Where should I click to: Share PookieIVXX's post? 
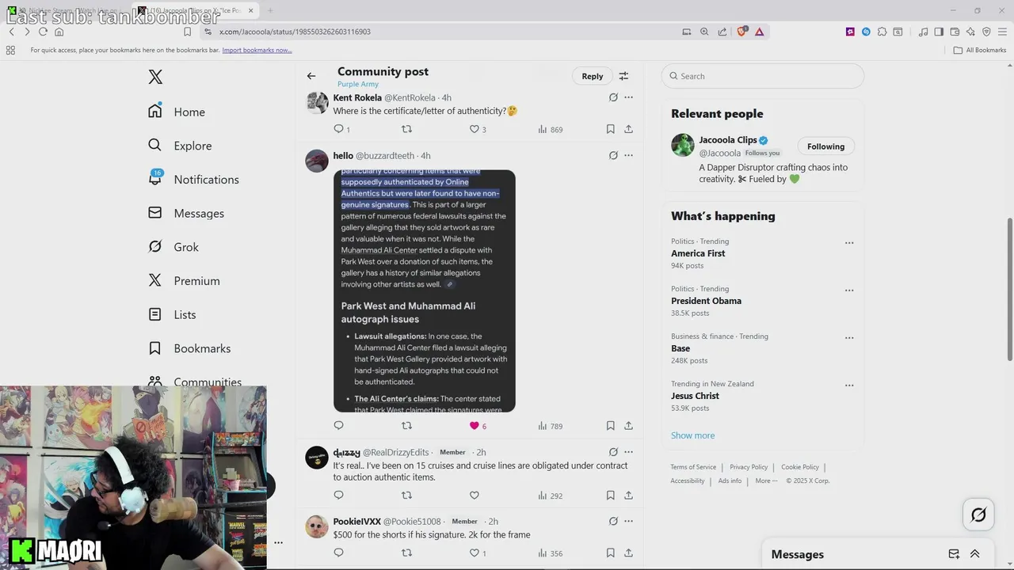(x=628, y=553)
